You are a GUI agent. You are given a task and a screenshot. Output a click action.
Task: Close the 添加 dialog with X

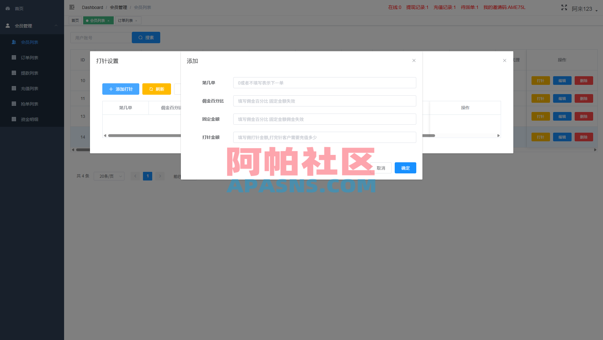click(414, 60)
